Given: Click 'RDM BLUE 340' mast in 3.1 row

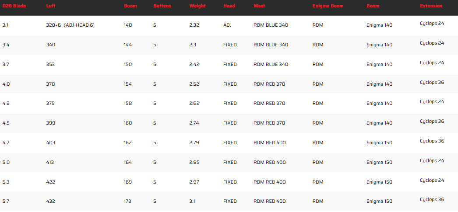Looking at the screenshot, I should coord(271,25).
